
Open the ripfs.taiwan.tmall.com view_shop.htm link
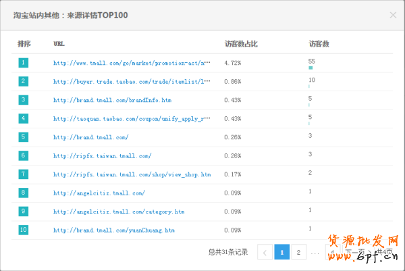[132, 174]
